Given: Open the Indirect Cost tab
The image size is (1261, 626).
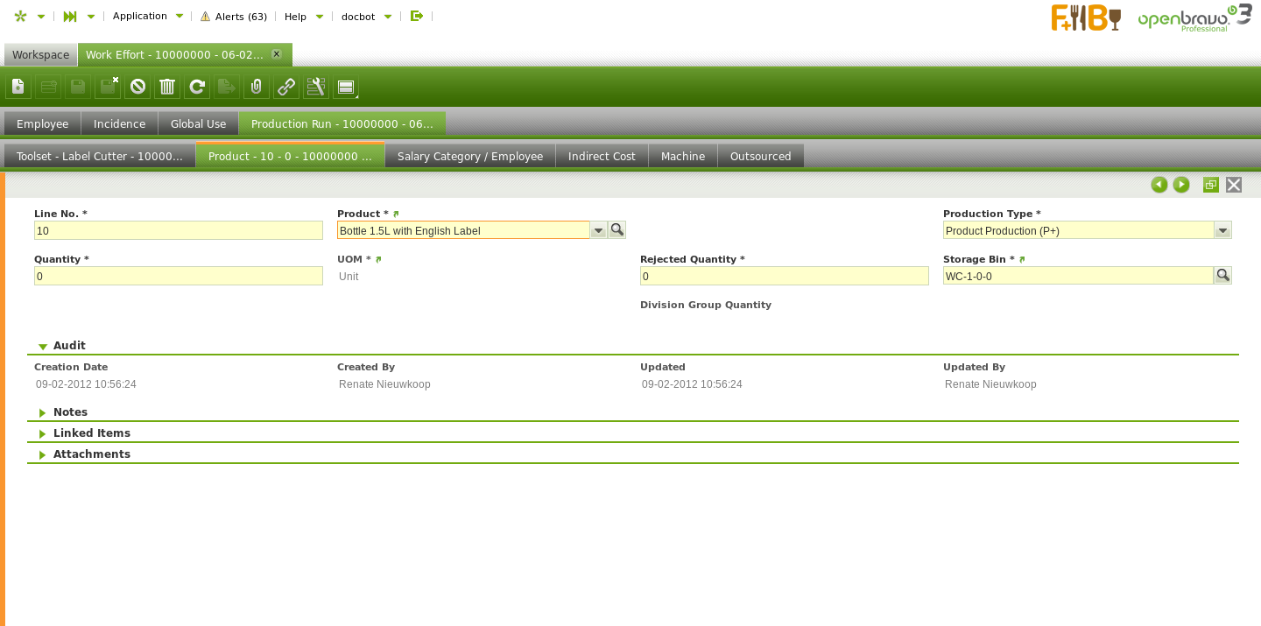Looking at the screenshot, I should [602, 156].
